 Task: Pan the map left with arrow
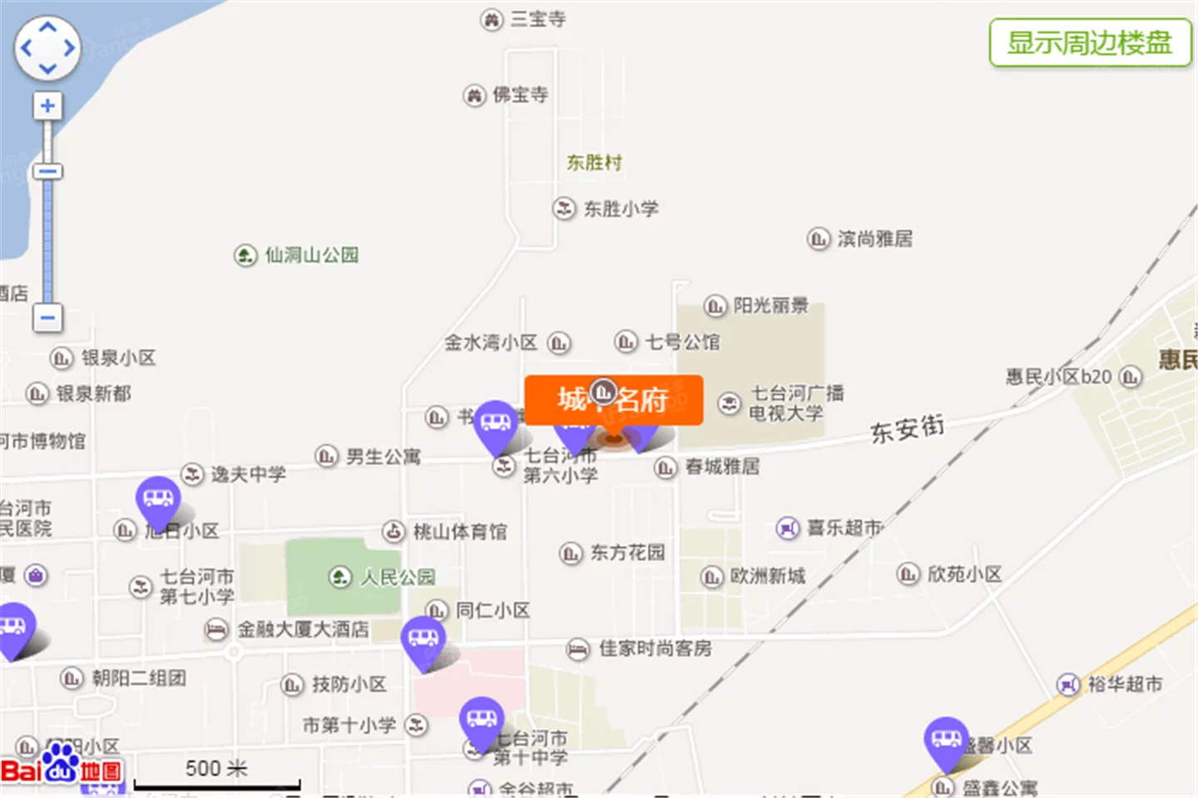[x=26, y=48]
